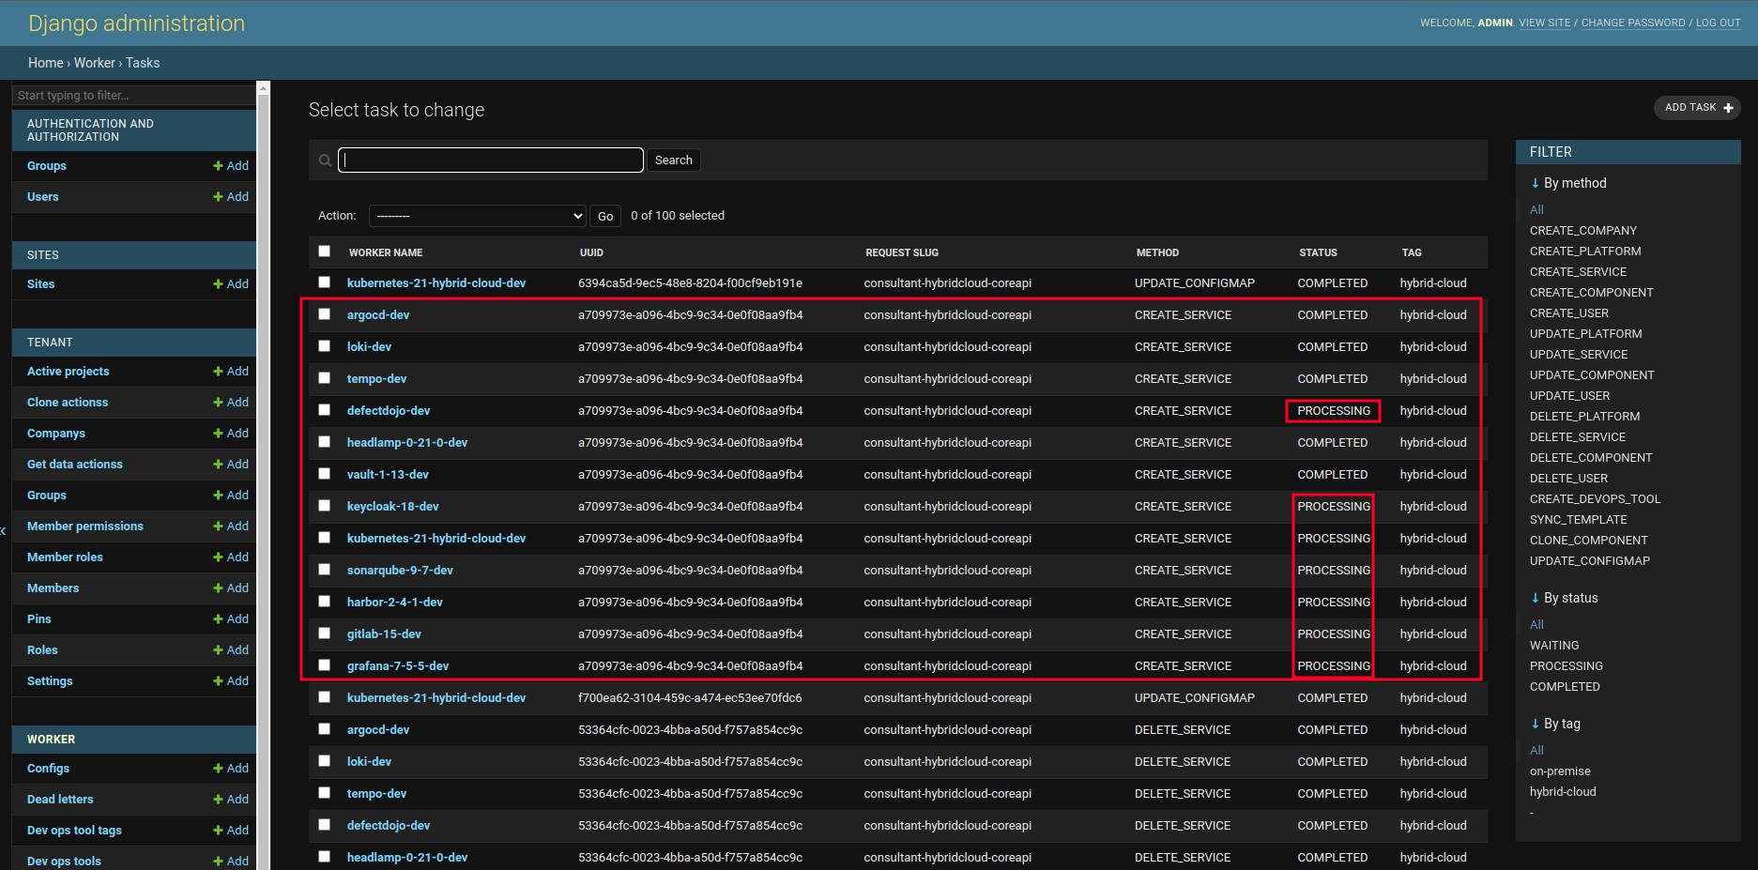Viewport: 1758px width, 870px height.
Task: Sort by the Worker Name column header
Action: (386, 252)
